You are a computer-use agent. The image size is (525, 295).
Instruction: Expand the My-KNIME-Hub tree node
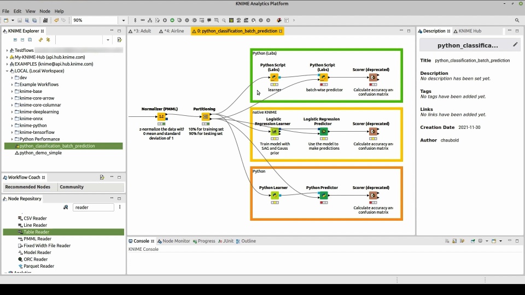7,57
